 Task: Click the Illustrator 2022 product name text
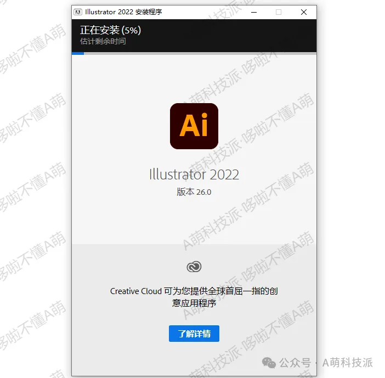pos(194,174)
